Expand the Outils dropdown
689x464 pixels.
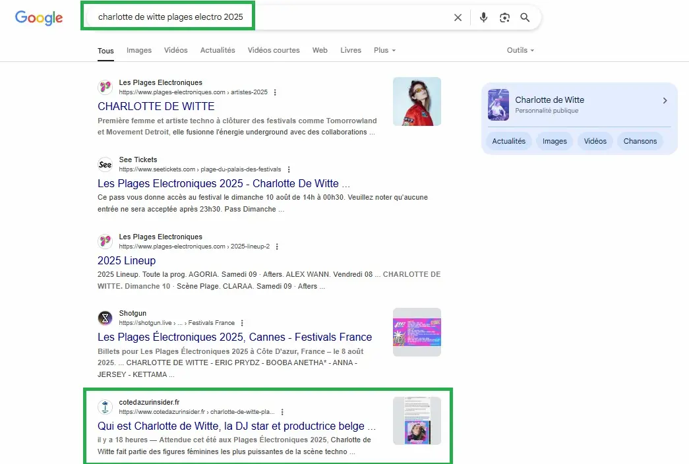520,50
